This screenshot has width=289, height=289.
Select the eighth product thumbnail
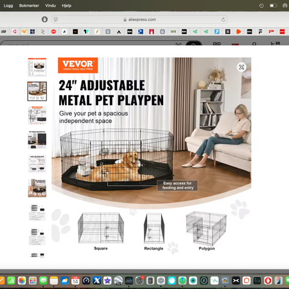click(x=37, y=237)
